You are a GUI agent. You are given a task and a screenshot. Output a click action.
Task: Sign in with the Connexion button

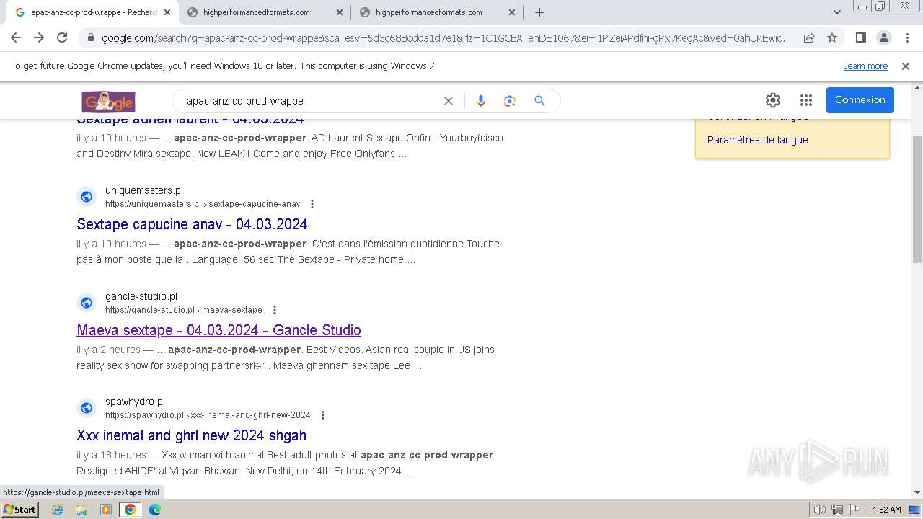click(860, 100)
